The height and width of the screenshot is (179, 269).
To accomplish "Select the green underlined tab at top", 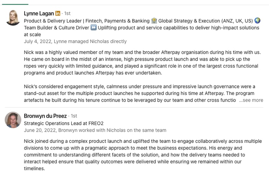I will [x=15, y=4].
